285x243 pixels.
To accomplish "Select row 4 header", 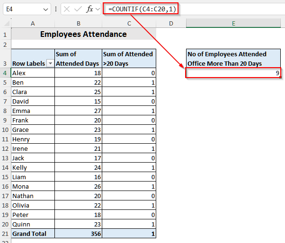I will [5, 73].
